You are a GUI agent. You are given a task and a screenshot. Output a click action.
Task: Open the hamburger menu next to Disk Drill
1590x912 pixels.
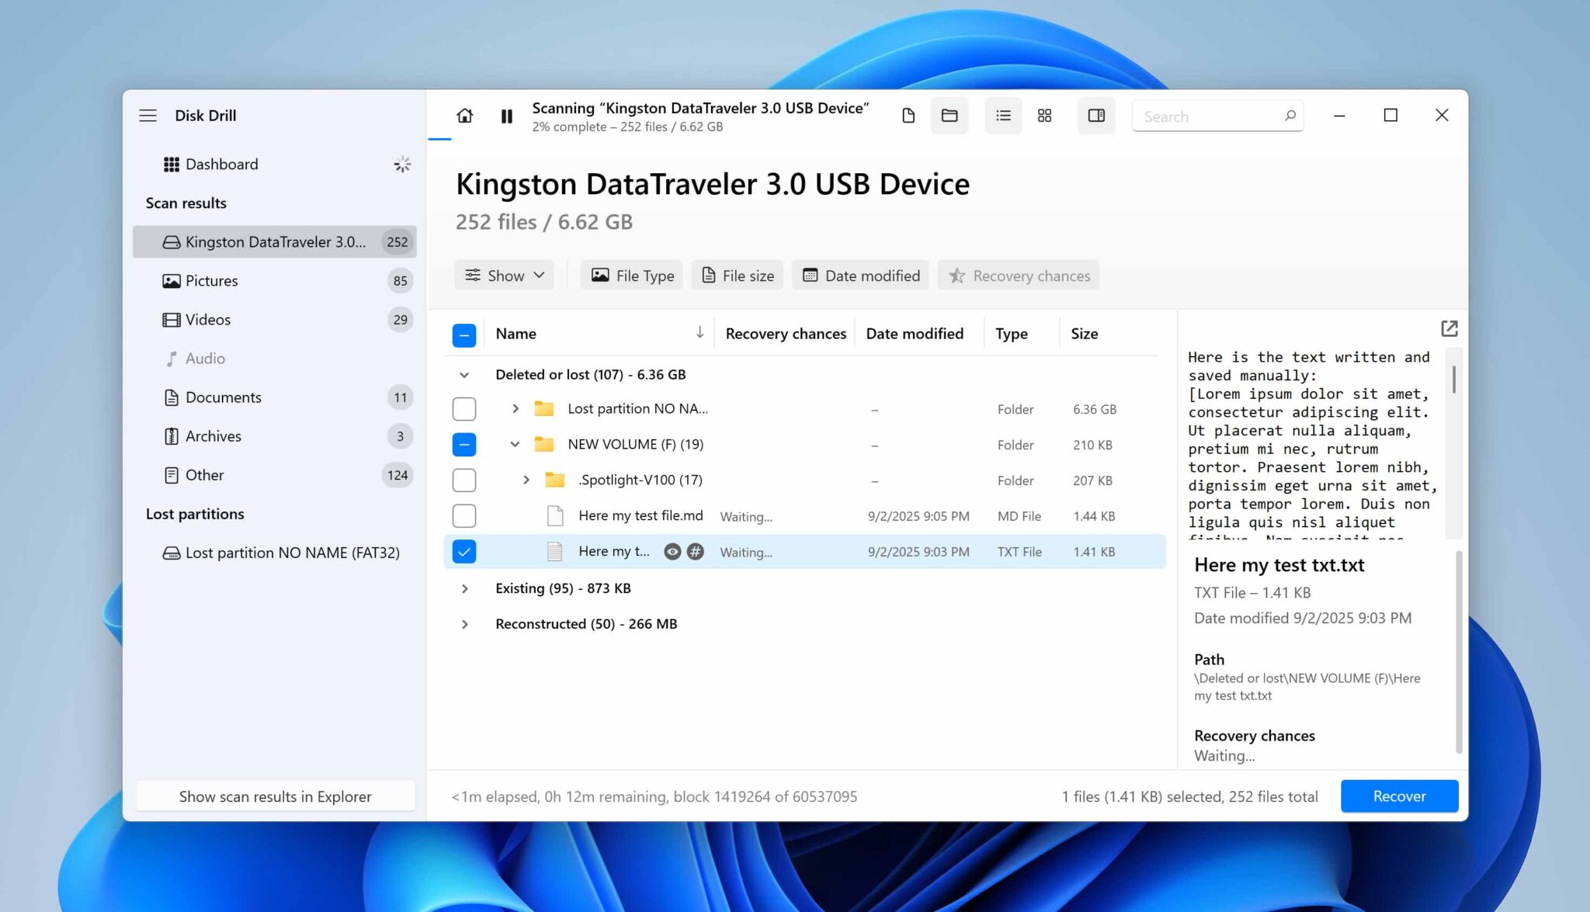coord(148,115)
